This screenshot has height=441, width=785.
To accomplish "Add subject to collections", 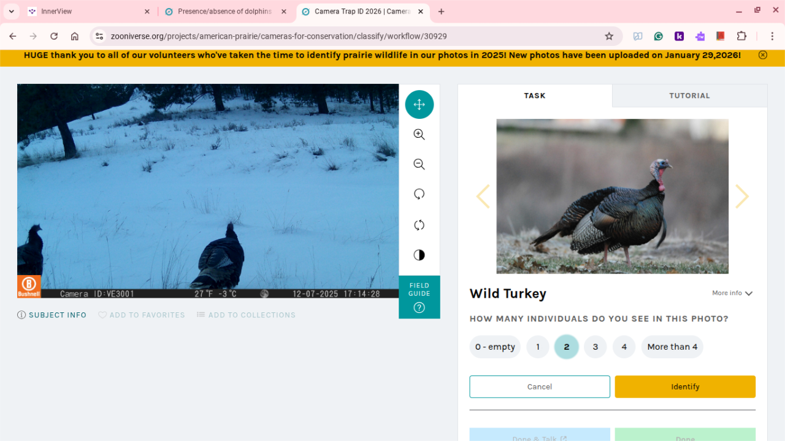I will point(246,315).
